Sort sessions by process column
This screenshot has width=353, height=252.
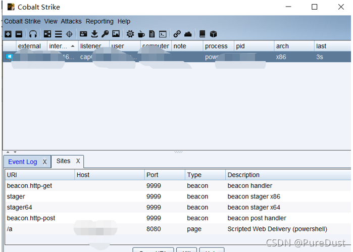[x=218, y=46]
